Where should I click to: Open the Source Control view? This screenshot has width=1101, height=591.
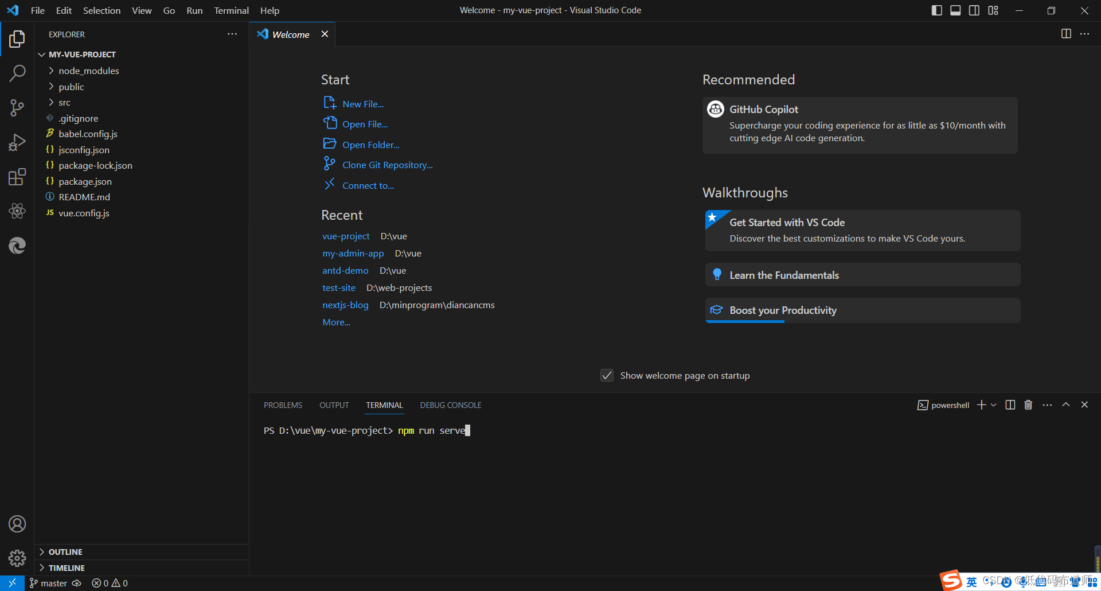click(x=17, y=107)
